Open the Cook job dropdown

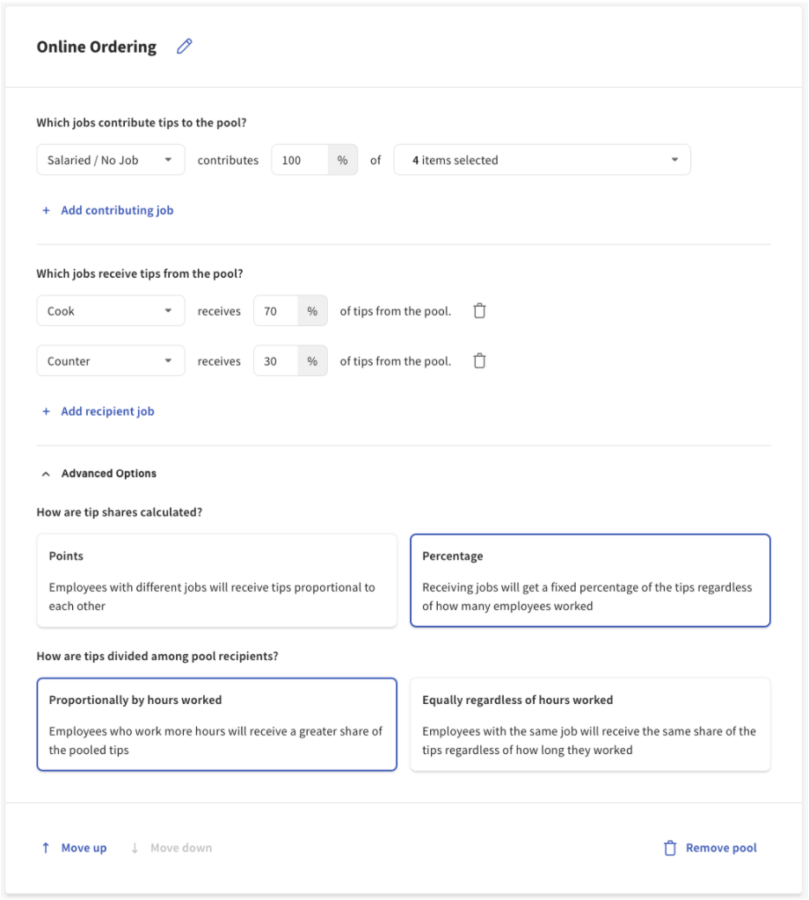coord(111,311)
